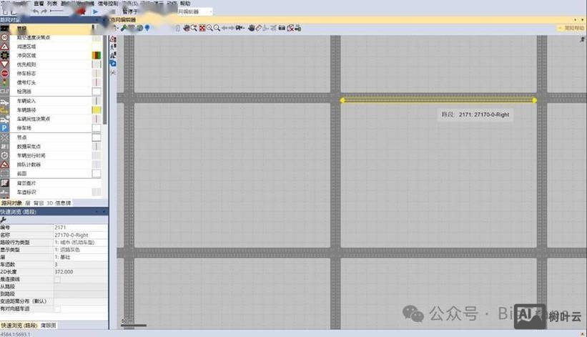Click the zoom out magnifier icon

(x=217, y=28)
